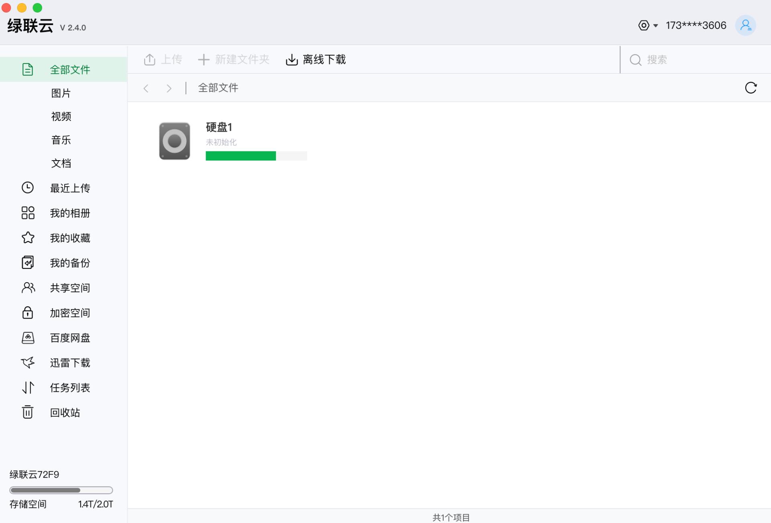This screenshot has height=523, width=771.
Task: Open 百度网盘 Baidu Netdisk integration
Action: [x=70, y=338]
